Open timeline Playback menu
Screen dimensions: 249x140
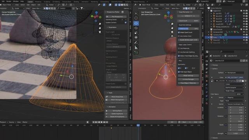click(x=4, y=122)
